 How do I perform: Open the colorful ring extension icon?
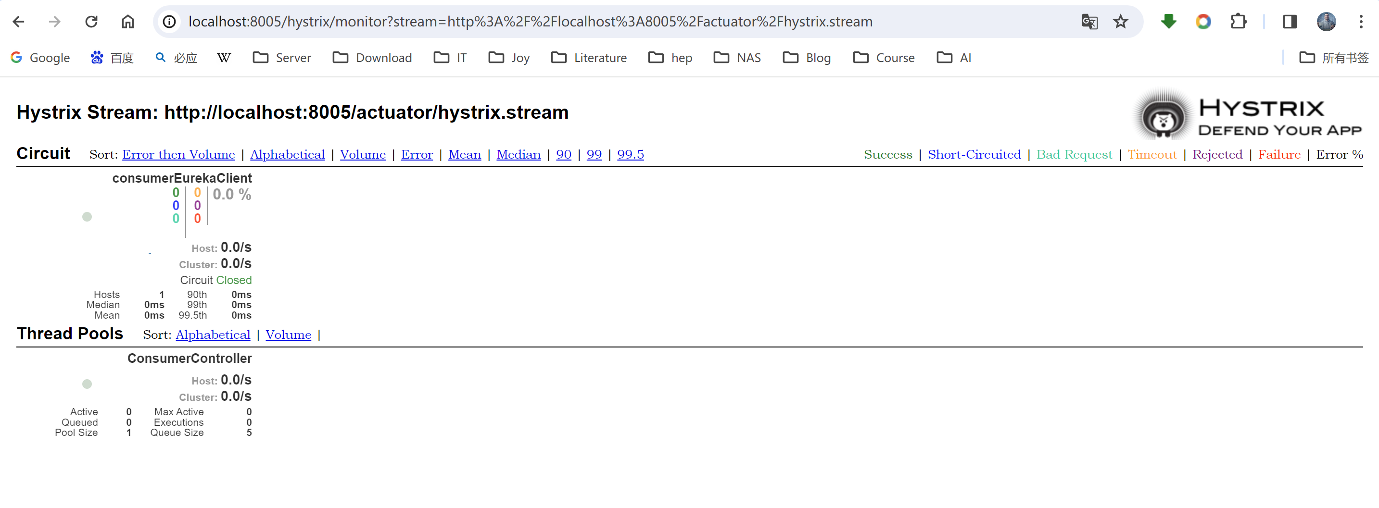click(1203, 22)
